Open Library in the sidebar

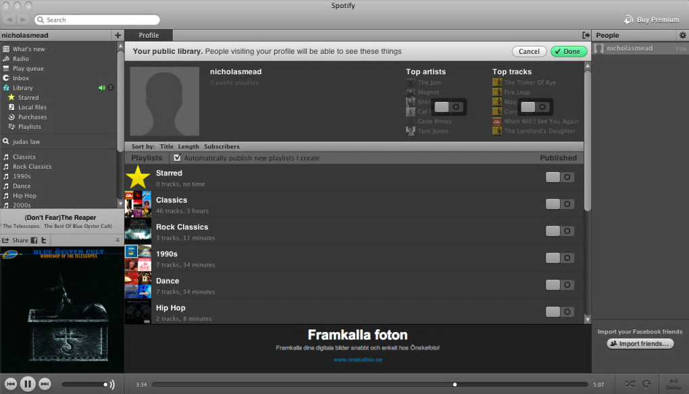pos(22,88)
